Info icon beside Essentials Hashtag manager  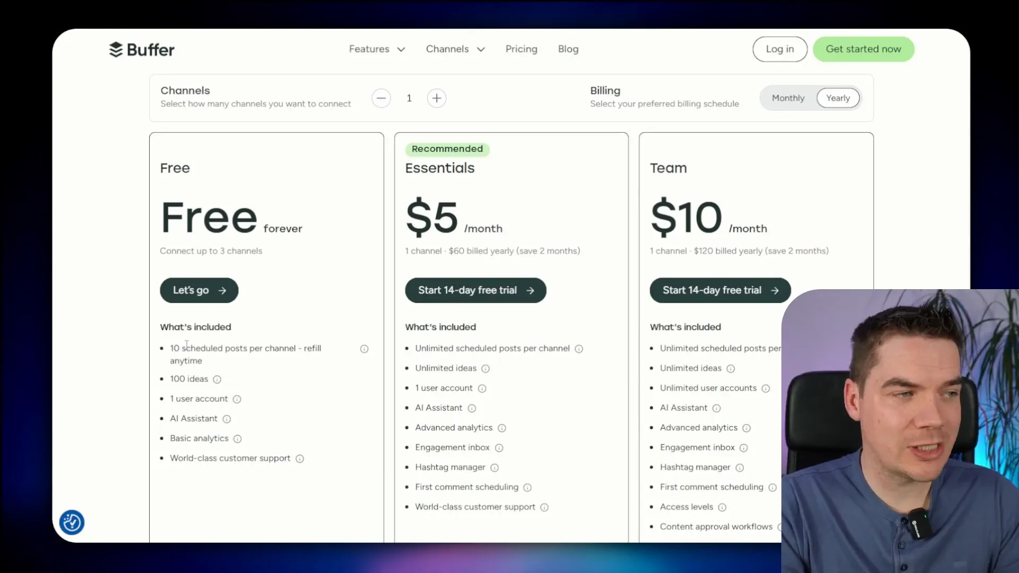(495, 467)
